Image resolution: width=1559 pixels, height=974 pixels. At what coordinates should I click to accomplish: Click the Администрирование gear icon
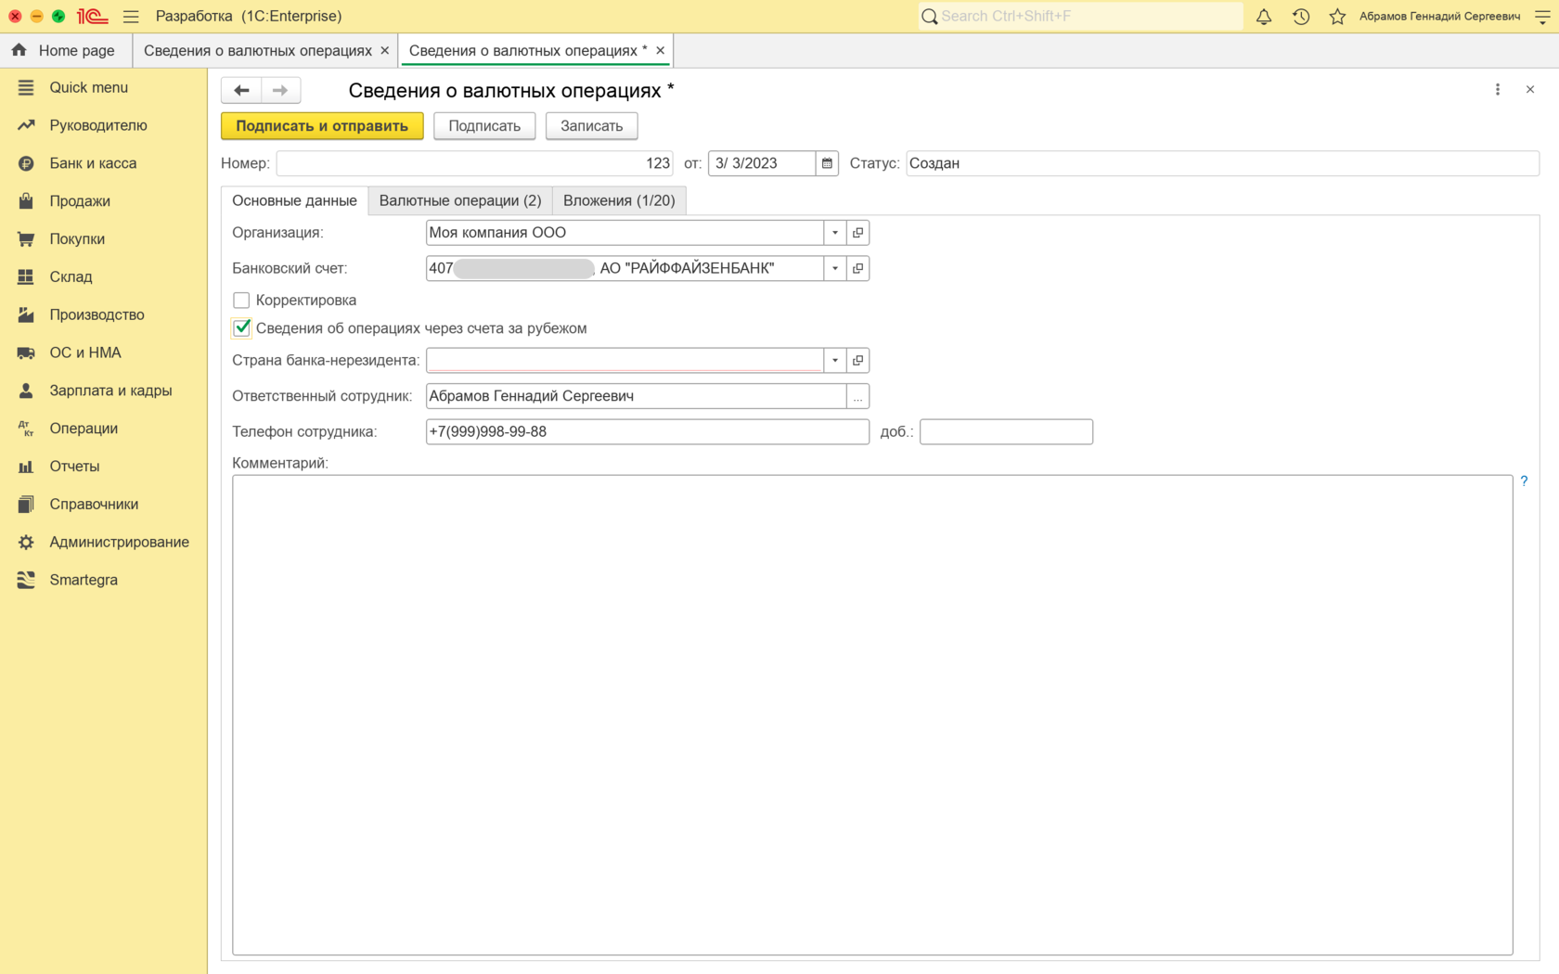[x=26, y=542]
